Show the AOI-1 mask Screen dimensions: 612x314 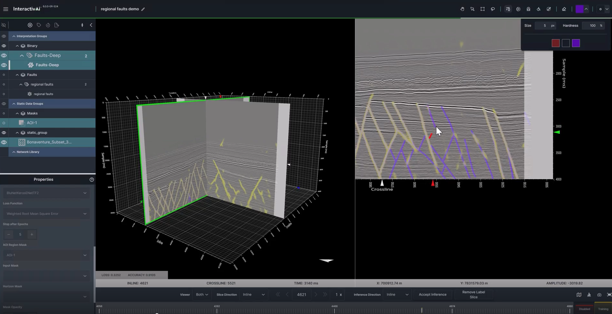(x=4, y=123)
